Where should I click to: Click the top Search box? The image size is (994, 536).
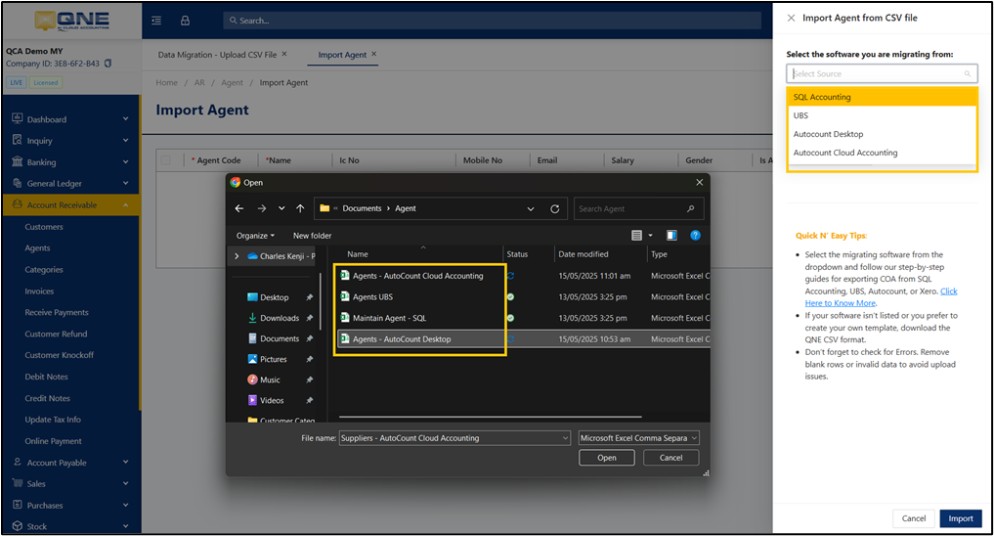(492, 21)
